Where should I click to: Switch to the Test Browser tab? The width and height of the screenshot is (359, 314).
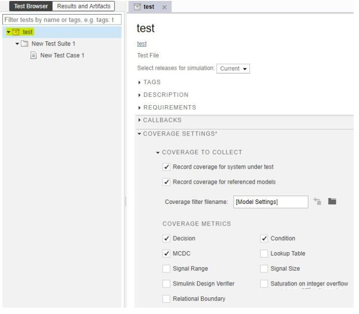31,6
